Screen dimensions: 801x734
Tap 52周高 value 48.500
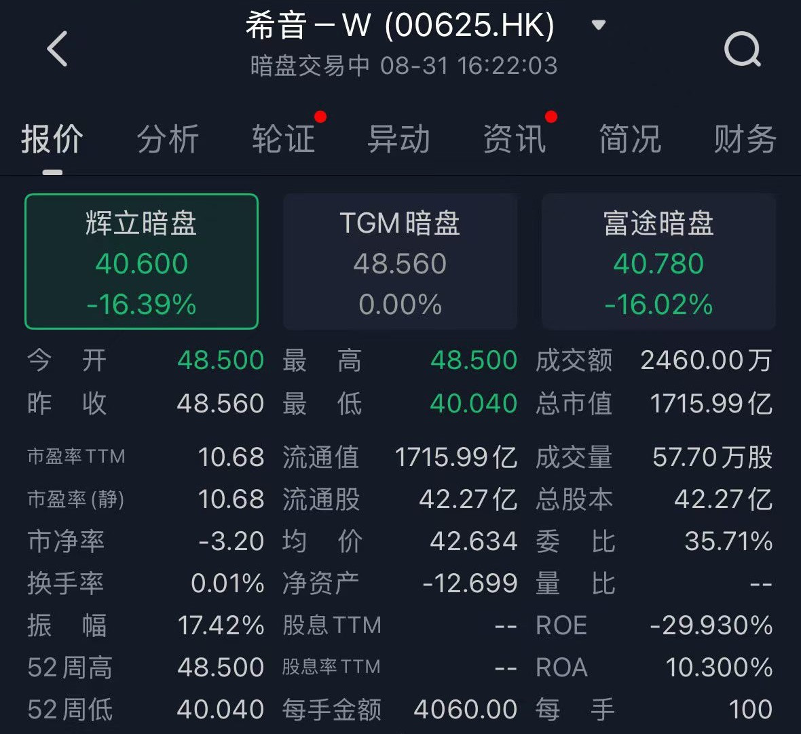(x=221, y=668)
